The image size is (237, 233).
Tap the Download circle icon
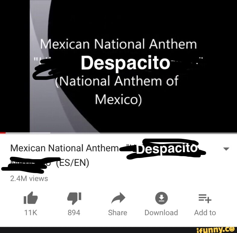(161, 198)
